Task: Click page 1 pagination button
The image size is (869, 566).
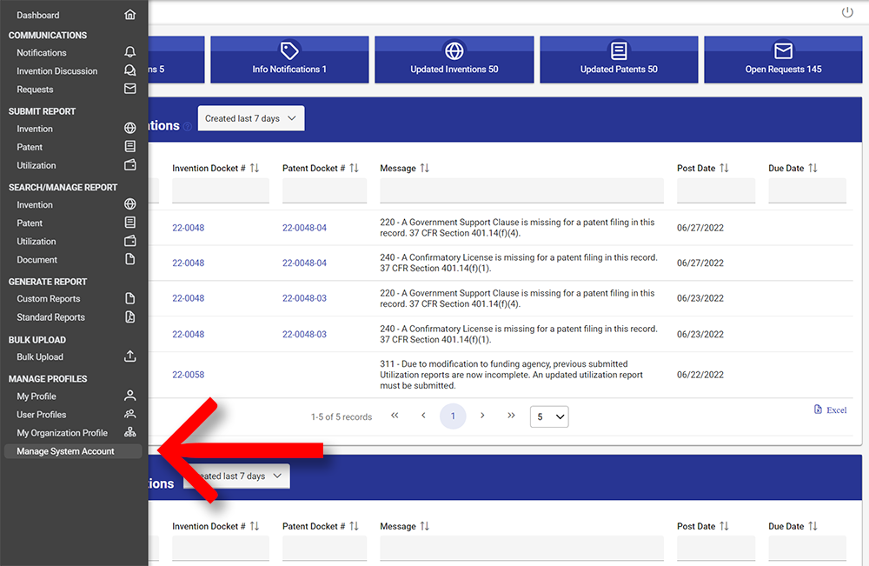Action: pyautogui.click(x=453, y=416)
